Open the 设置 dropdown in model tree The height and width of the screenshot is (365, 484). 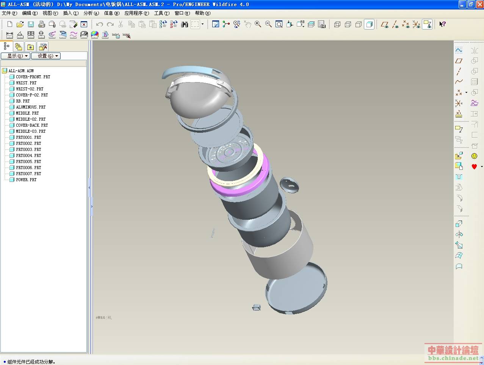click(x=46, y=56)
